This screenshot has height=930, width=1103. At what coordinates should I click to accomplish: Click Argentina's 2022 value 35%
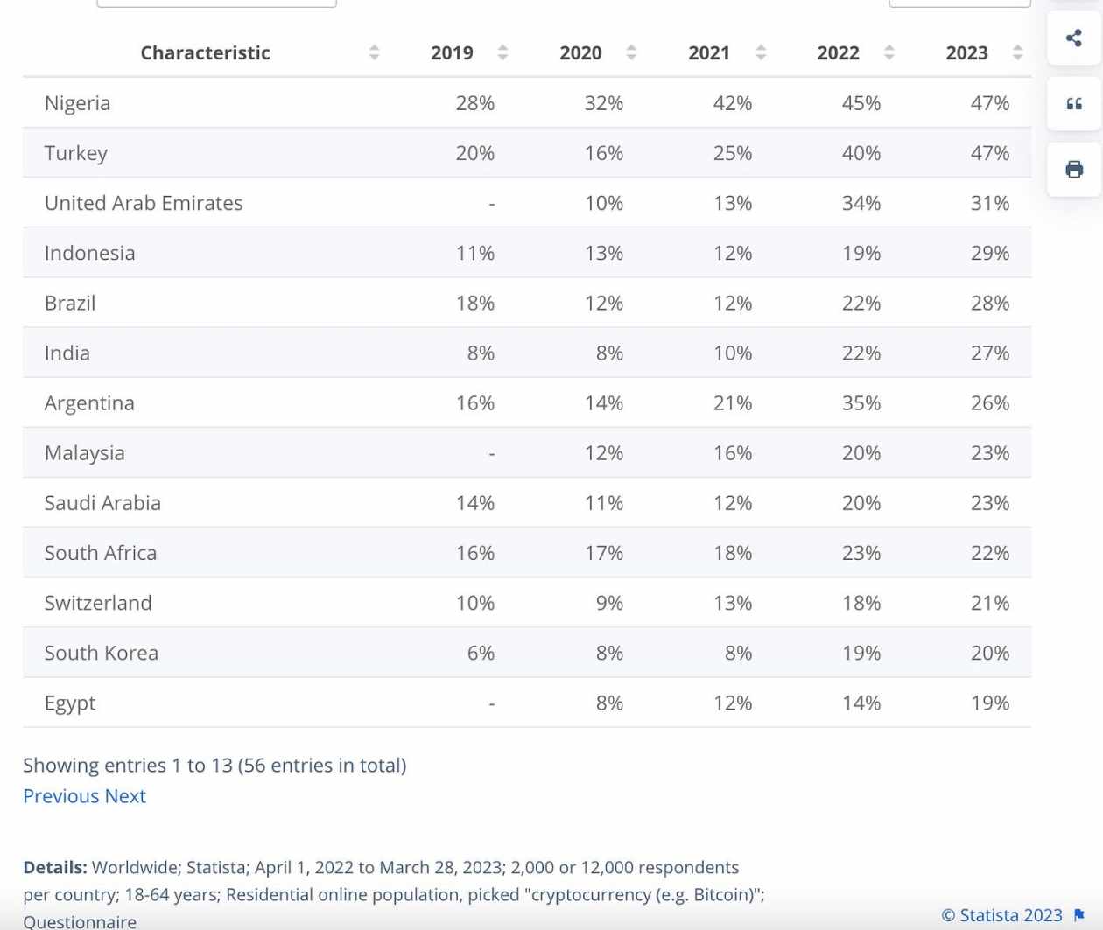click(861, 403)
